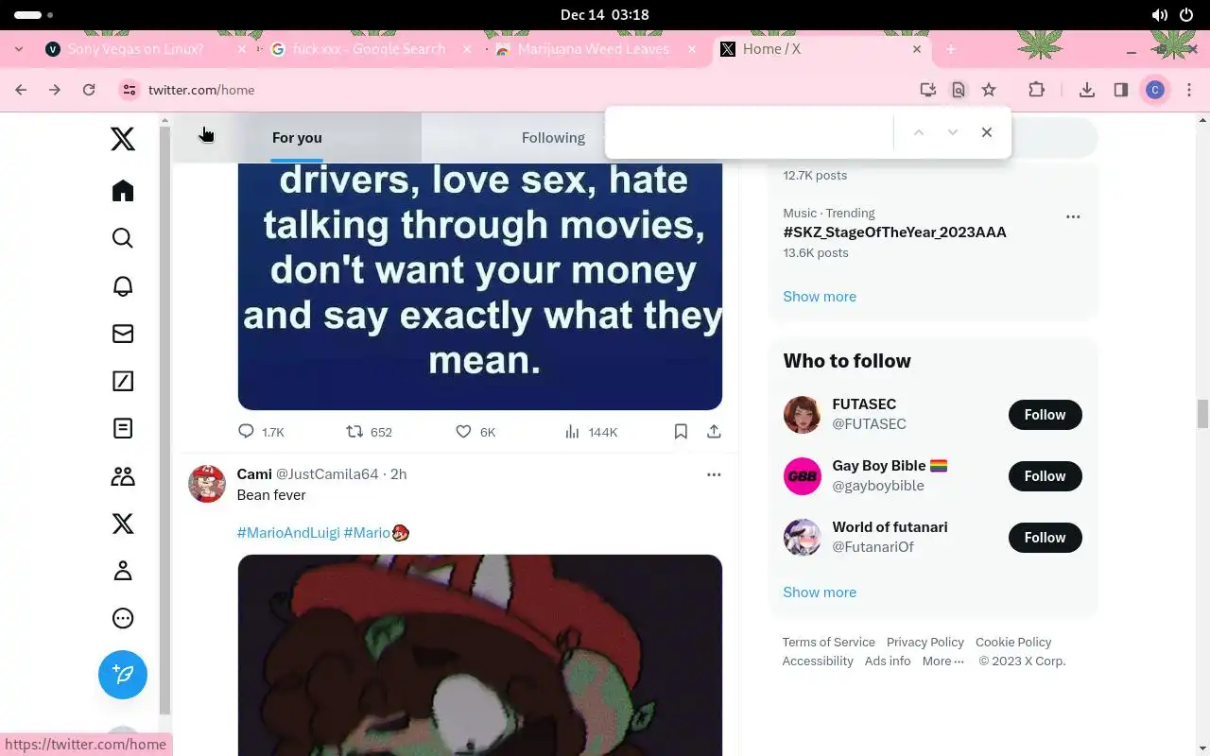Go to previous find result
This screenshot has height=756, width=1210.
(918, 132)
